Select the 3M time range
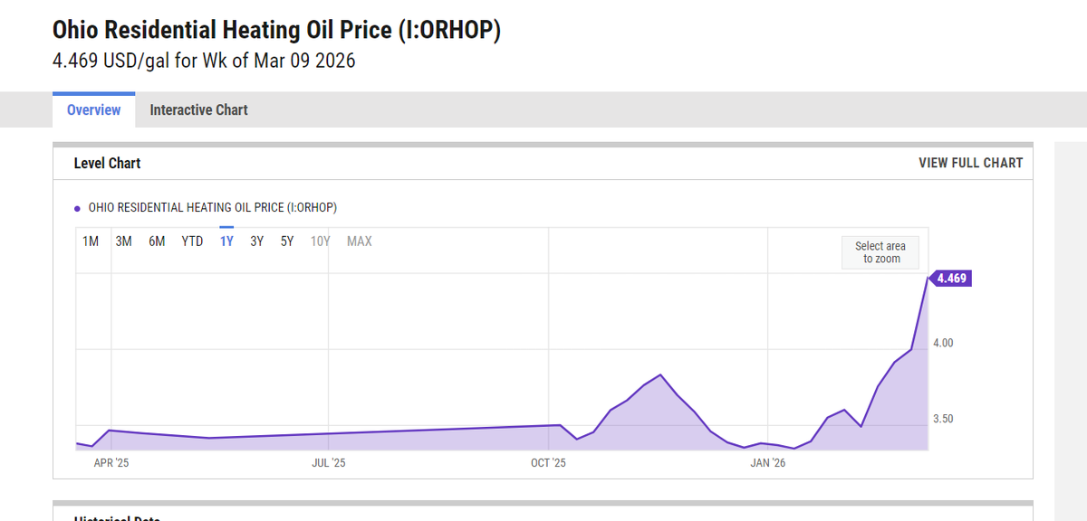This screenshot has width=1087, height=521. point(124,241)
